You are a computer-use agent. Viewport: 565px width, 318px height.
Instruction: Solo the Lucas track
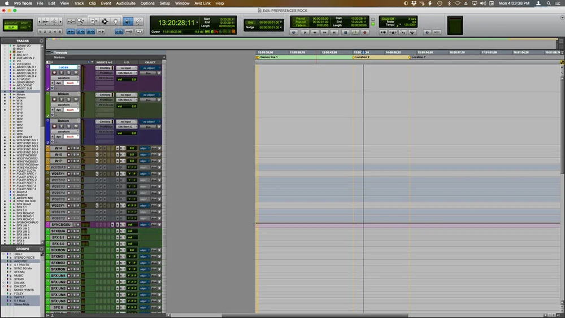pyautogui.click(x=69, y=72)
